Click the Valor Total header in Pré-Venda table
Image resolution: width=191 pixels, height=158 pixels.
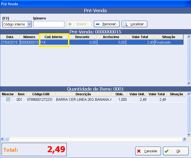pos(140,37)
